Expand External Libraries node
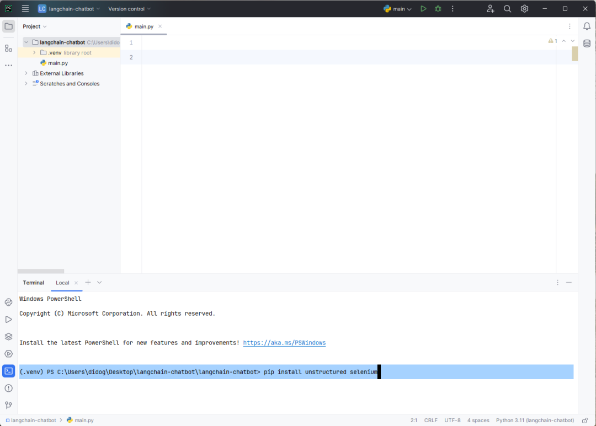Image resolution: width=596 pixels, height=426 pixels. coord(26,73)
